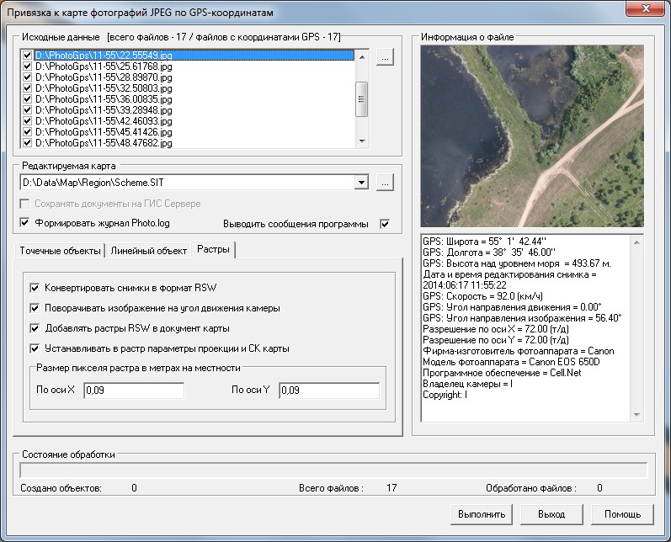Disable 'Формировать журнал Photo.log' checkbox
The image size is (671, 542).
point(24,223)
